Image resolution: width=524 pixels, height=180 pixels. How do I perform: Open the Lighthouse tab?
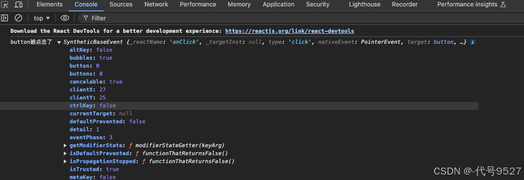coord(365,4)
